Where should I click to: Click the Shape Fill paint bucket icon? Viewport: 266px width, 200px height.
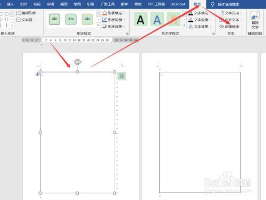105,13
